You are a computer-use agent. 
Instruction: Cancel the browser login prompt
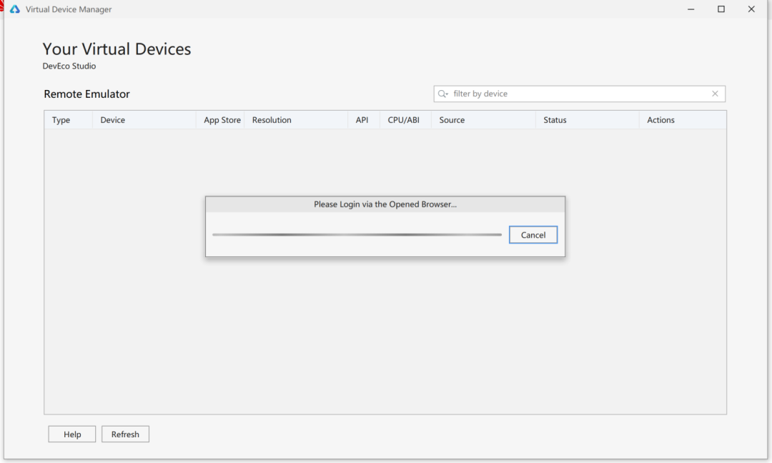click(533, 235)
